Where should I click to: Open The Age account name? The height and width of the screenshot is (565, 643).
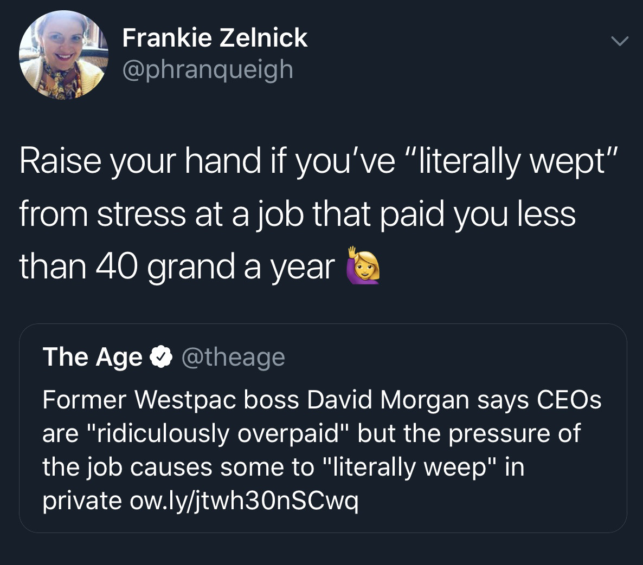92,357
